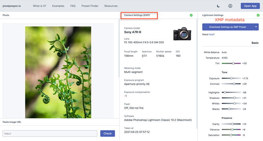
Task: Open the user account profile icon
Action: point(230,6)
